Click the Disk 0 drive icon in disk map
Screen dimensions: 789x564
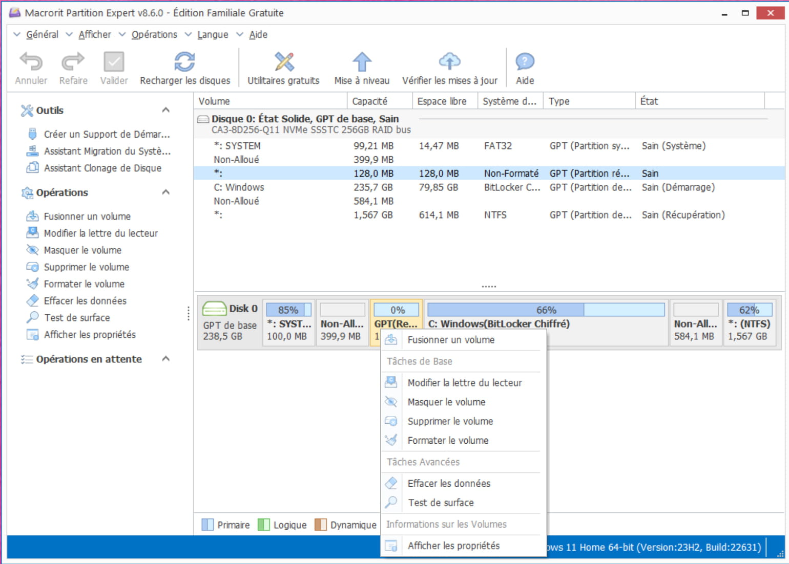coord(214,309)
